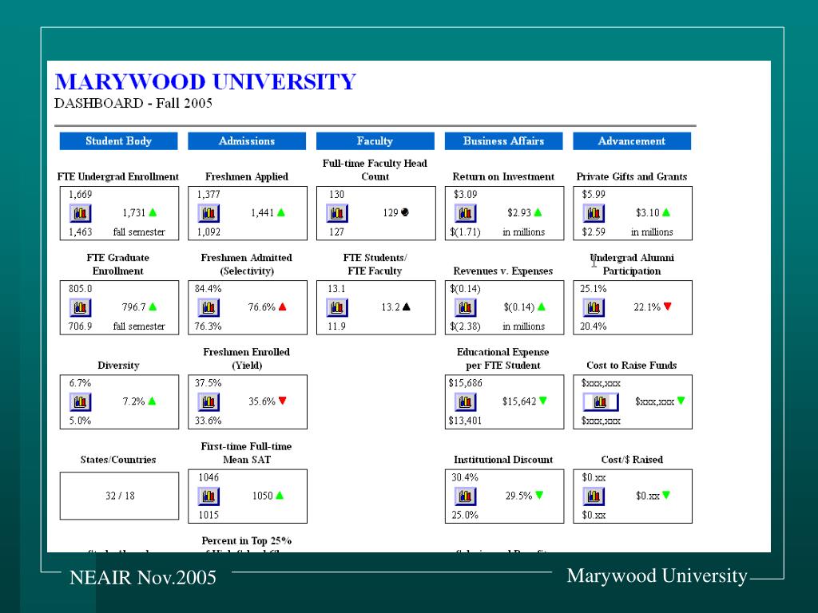The image size is (818, 613).
Task: Open Full-time Faculty Head Count chart icon
Action: coord(337,212)
